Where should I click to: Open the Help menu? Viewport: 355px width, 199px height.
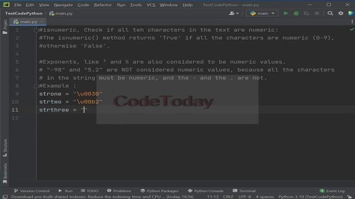point(187,5)
